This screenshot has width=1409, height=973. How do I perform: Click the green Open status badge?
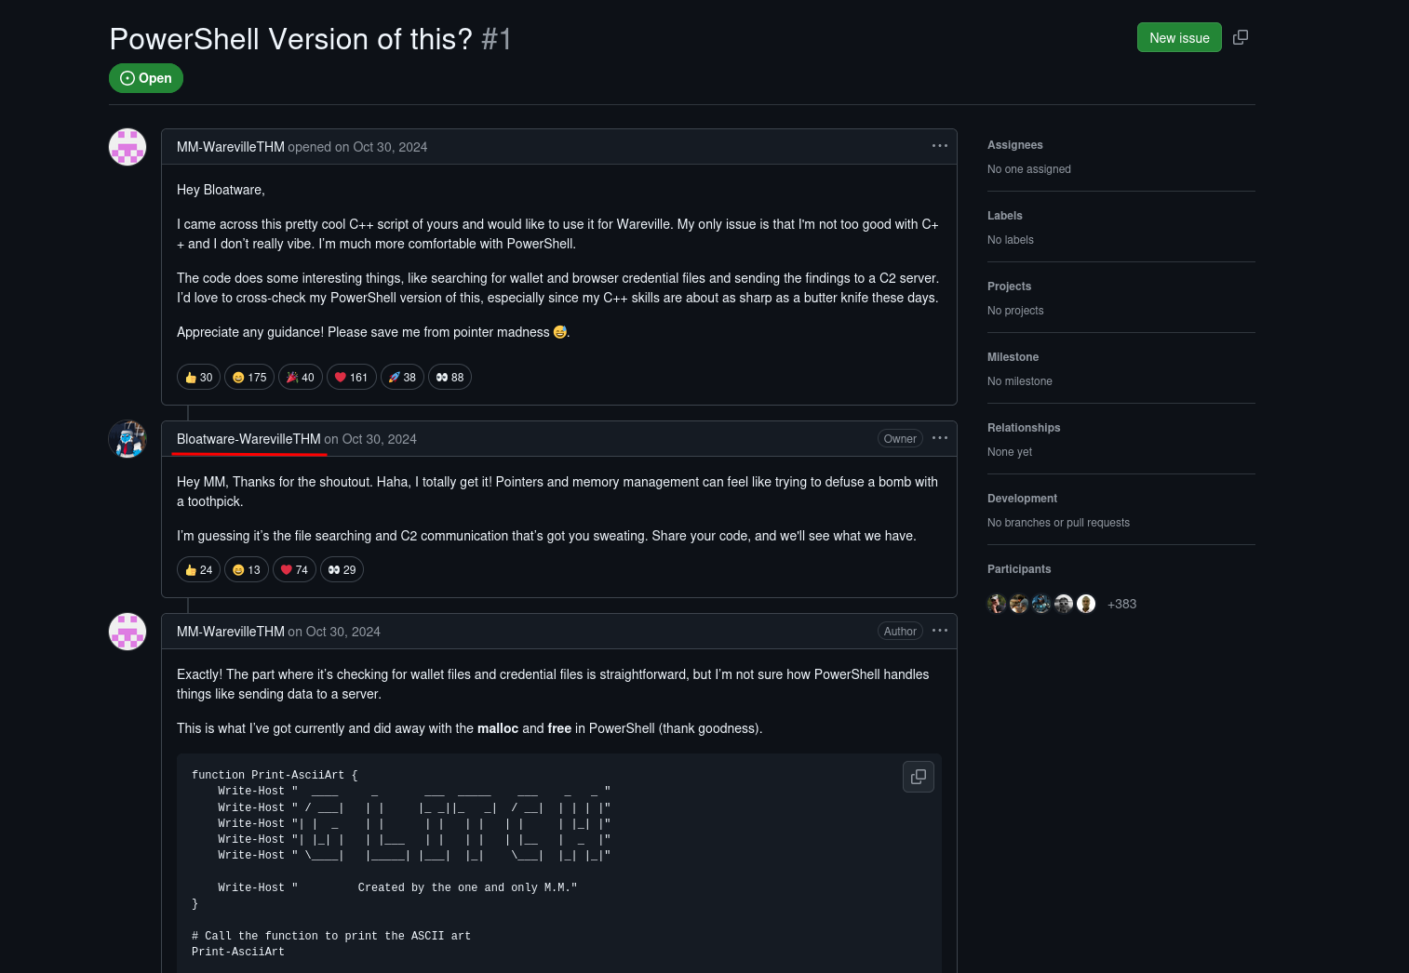146,78
